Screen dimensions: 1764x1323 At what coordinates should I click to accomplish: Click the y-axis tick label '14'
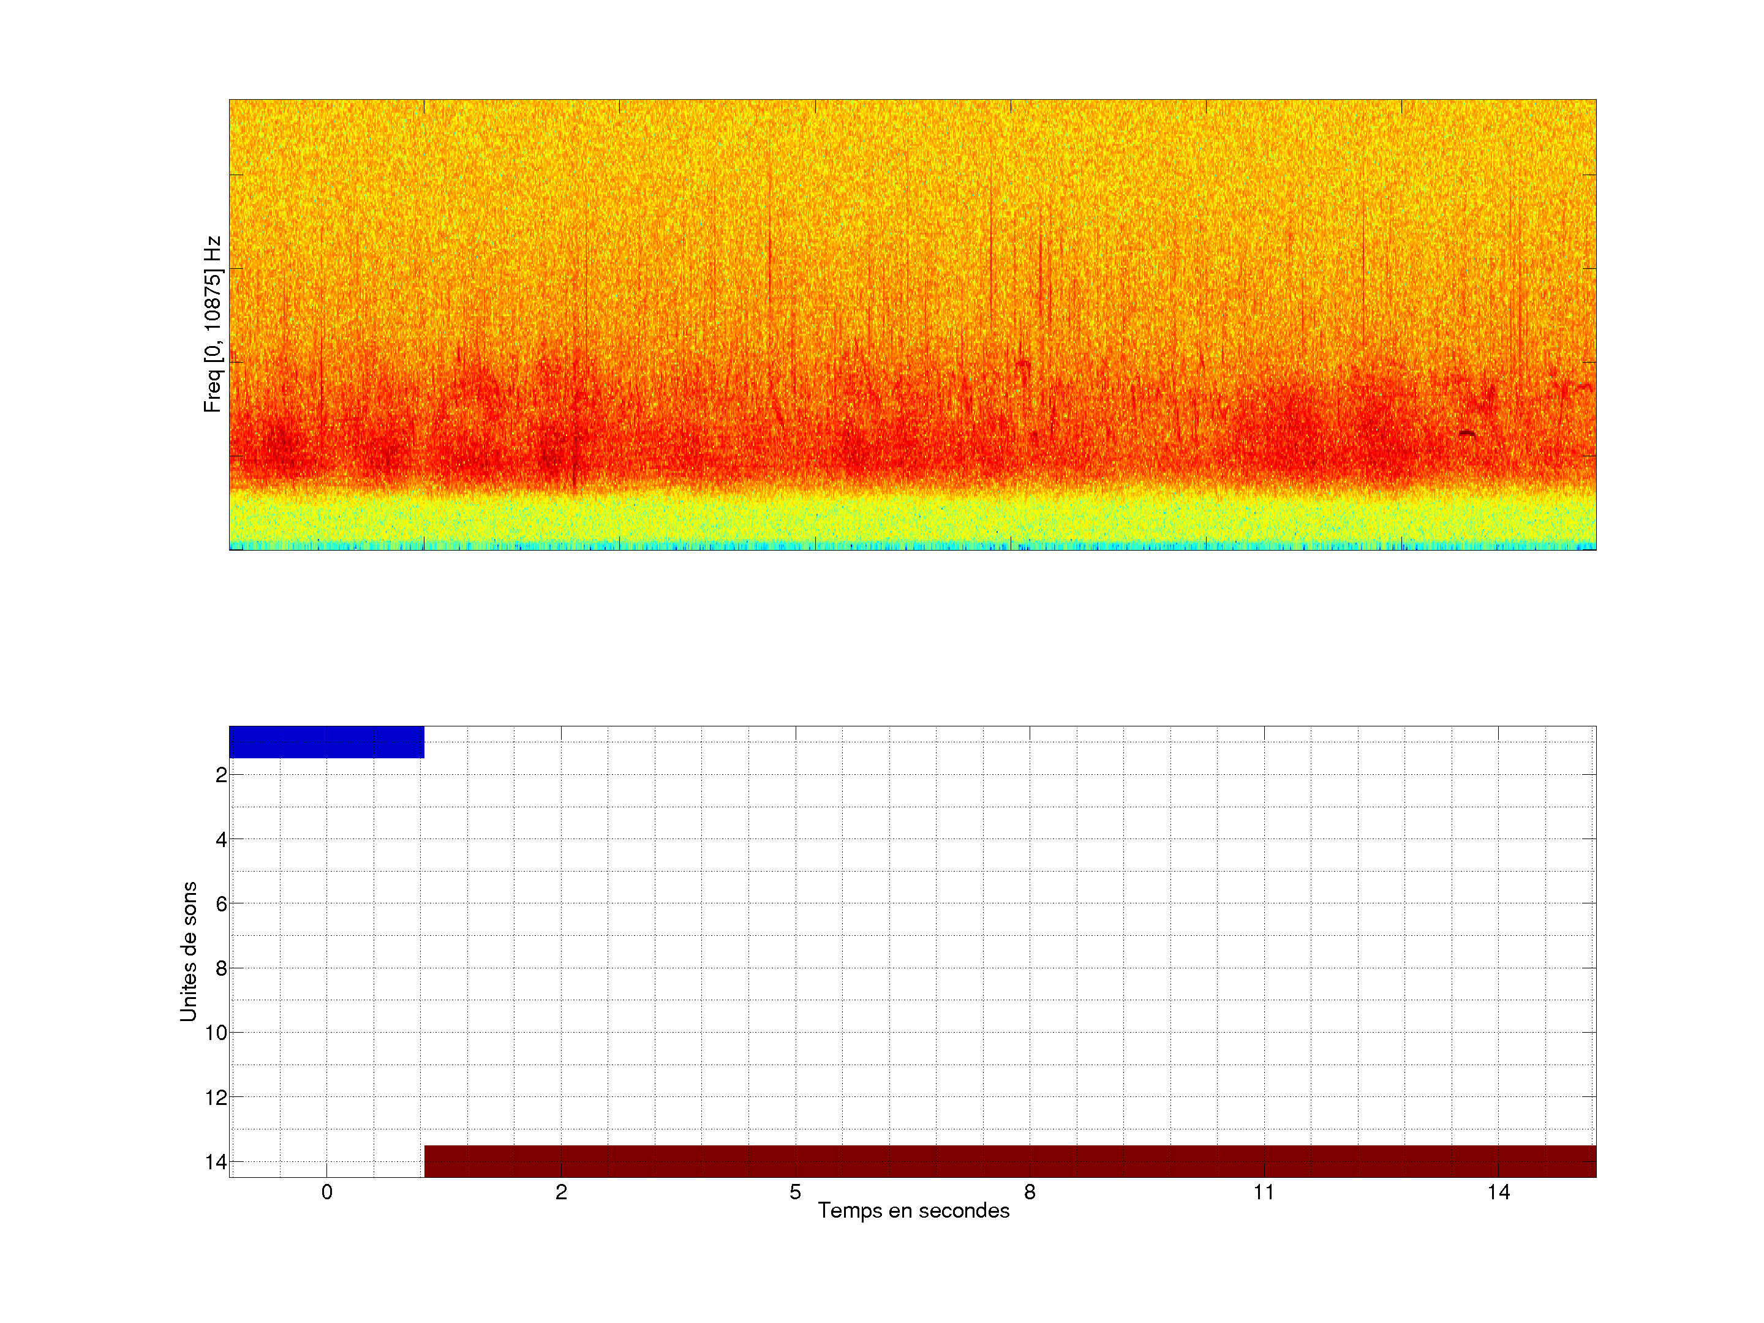(216, 1162)
